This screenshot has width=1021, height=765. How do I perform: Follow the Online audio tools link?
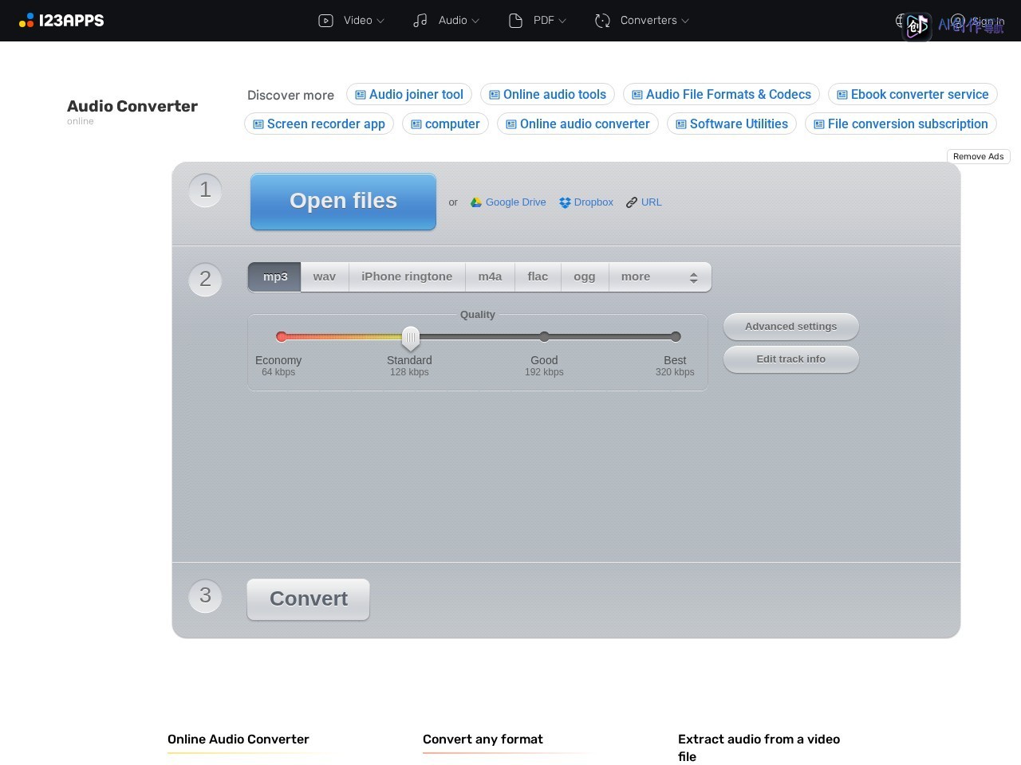click(547, 94)
